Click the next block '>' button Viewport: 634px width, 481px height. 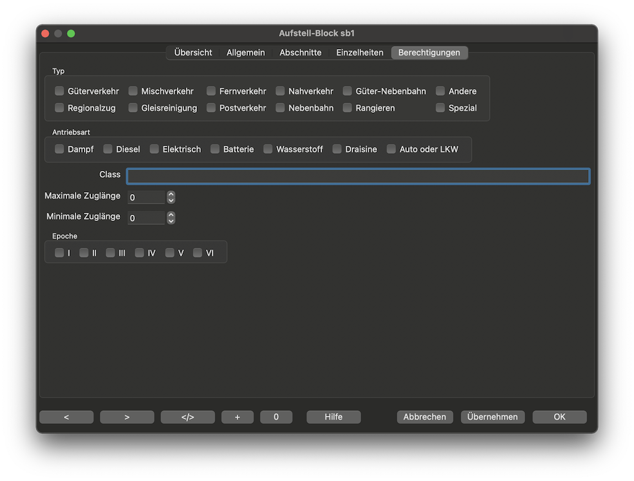click(127, 417)
